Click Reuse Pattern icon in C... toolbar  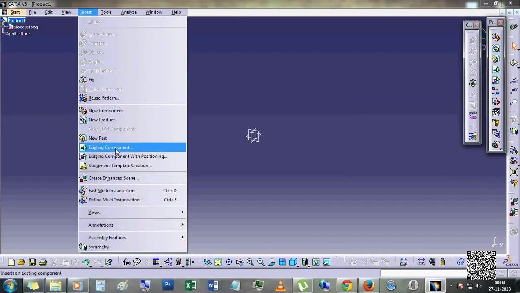click(x=472, y=137)
